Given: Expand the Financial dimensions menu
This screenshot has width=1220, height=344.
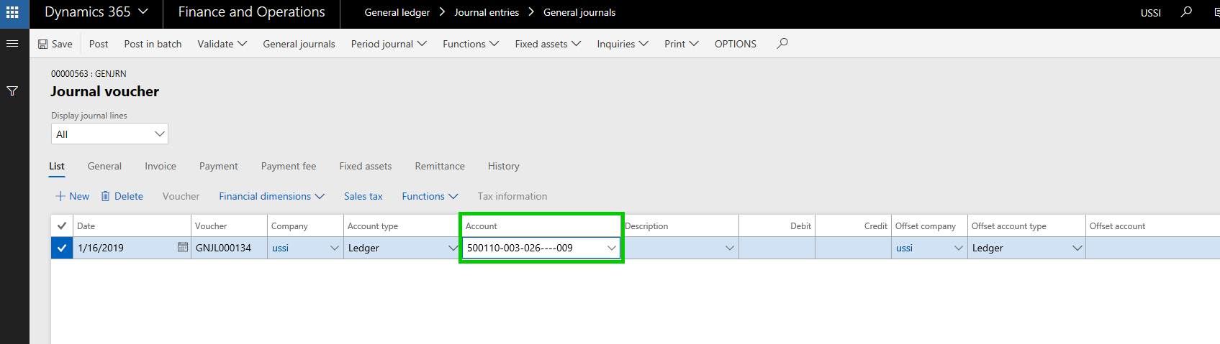Looking at the screenshot, I should click(271, 196).
